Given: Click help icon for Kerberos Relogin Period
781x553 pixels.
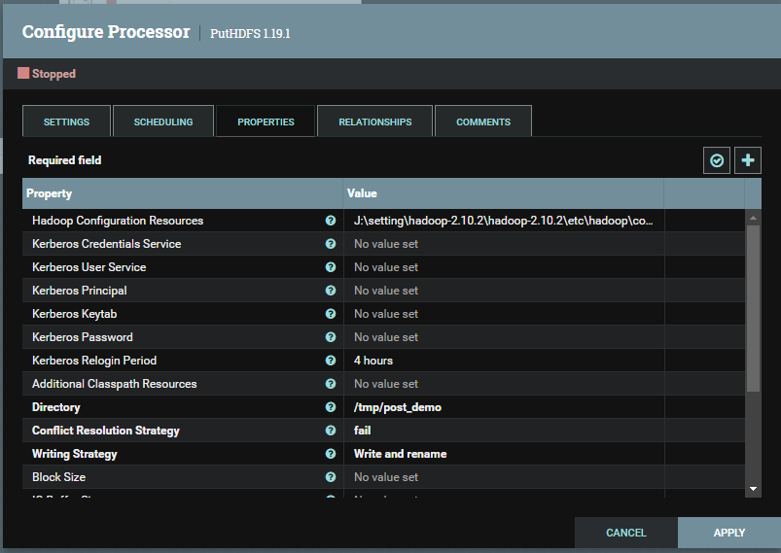Looking at the screenshot, I should (331, 361).
